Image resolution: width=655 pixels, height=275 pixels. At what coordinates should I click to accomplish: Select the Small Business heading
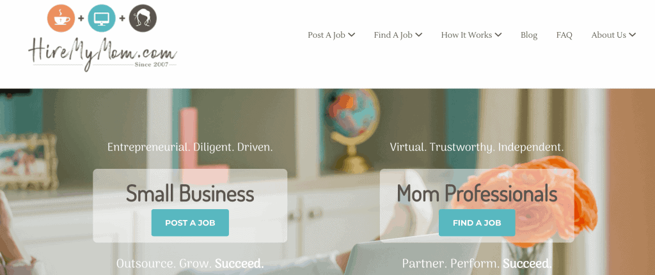[x=190, y=194]
